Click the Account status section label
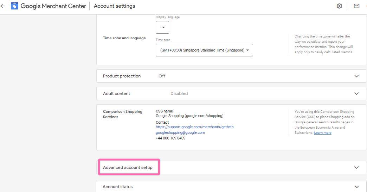367x192 pixels. click(x=117, y=187)
